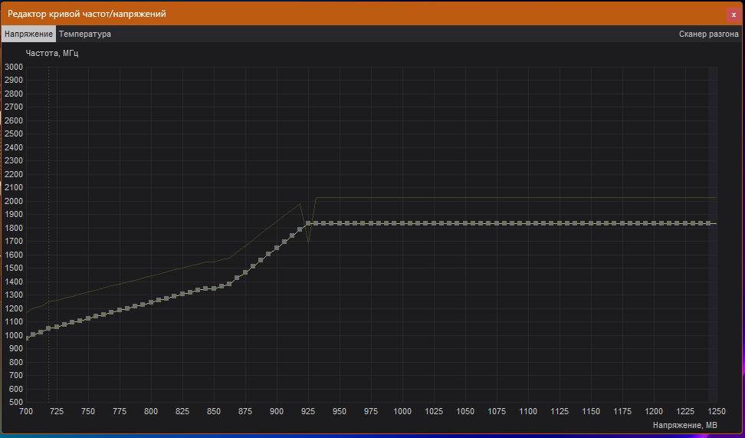Click the curve point at 800 mV
This screenshot has width=745, height=438.
tap(151, 302)
